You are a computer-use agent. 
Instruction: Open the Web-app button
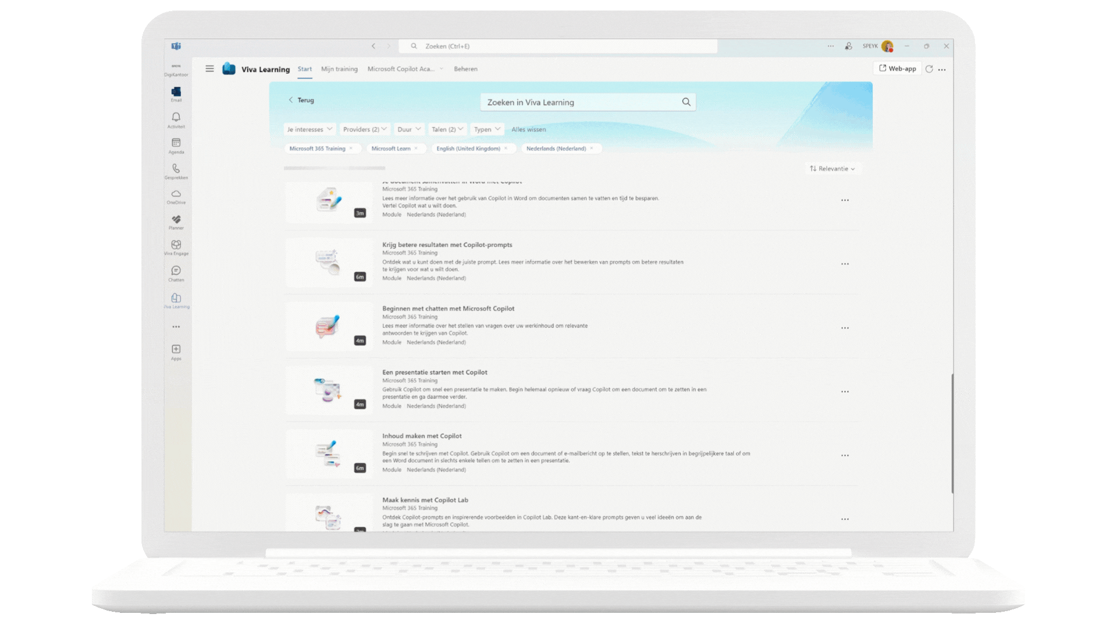[x=898, y=69]
